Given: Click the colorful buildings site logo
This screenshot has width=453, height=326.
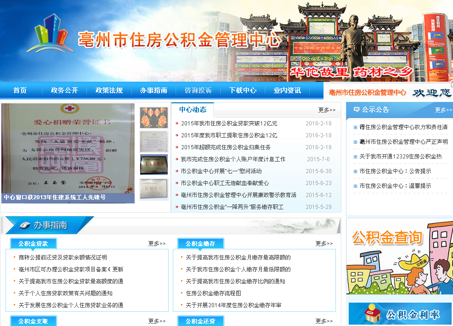Looking at the screenshot, I should 50,34.
